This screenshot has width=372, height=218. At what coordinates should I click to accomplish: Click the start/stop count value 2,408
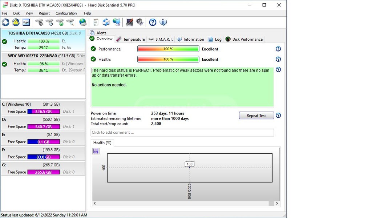coord(156,124)
